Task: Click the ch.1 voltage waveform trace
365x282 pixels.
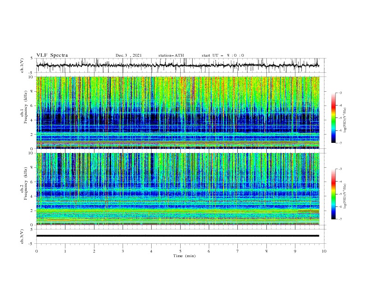Action: 177,65
